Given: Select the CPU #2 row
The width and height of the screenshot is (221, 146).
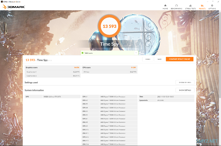Looking at the screenshot, I should (109, 100).
